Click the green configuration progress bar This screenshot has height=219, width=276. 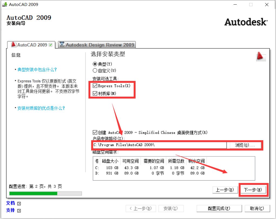[45, 194]
